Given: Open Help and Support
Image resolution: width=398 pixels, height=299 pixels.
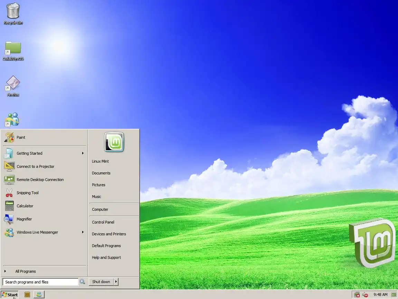Looking at the screenshot, I should coord(106,257).
